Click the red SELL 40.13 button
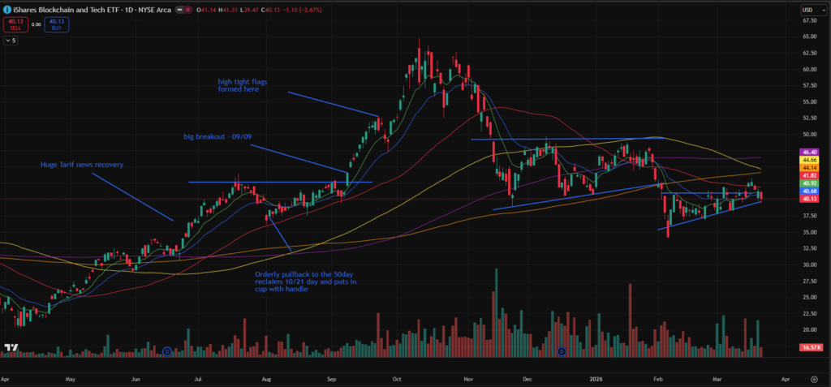Screen dimensions: 831x387 pos(13,24)
